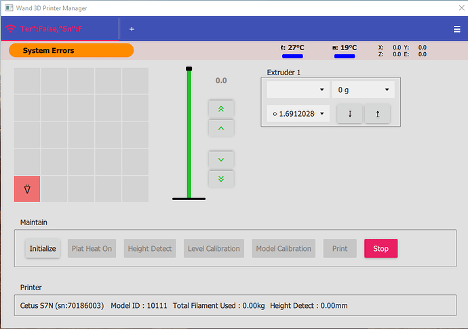Click the bottom-right platform grid cell

coord(135,189)
